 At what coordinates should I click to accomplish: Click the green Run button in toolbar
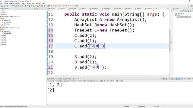(30, 6)
